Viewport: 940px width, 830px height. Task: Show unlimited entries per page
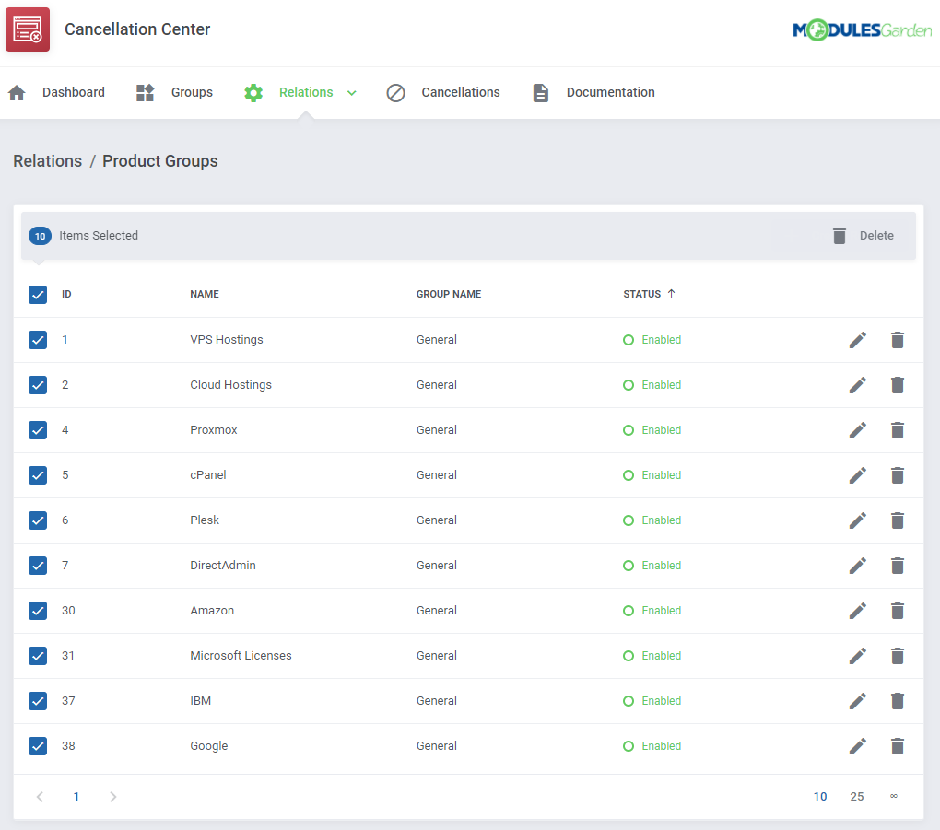[893, 797]
